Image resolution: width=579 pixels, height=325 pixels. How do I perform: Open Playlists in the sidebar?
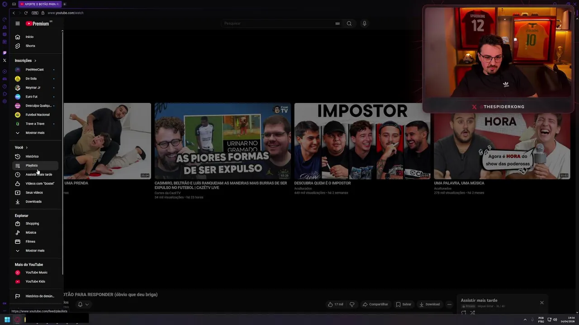click(36, 165)
